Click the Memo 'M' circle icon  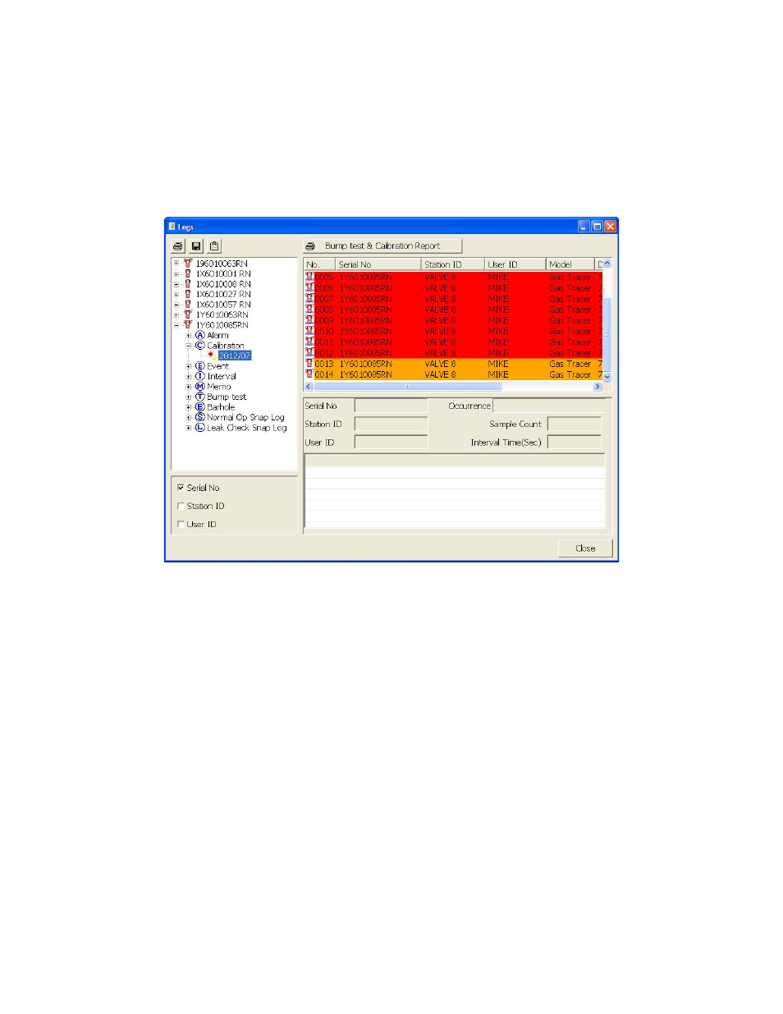point(199,387)
